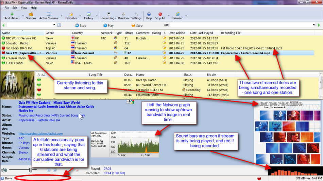Open the station search combo box dropdown
The image size is (323, 181).
tap(54, 25)
